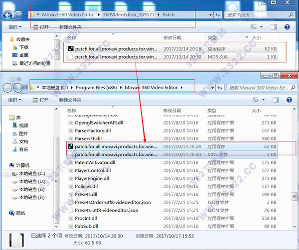
Task: Select 收藏夹 in the Patch window sidebar
Action: pyautogui.click(x=20, y=39)
